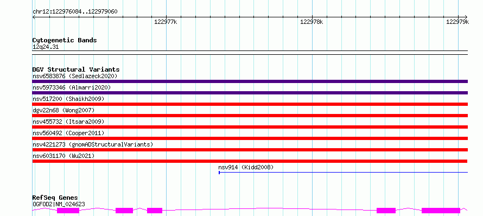Click the nsv5973346 (Almarri2020) label
This screenshot has width=483, height=216.
point(72,87)
